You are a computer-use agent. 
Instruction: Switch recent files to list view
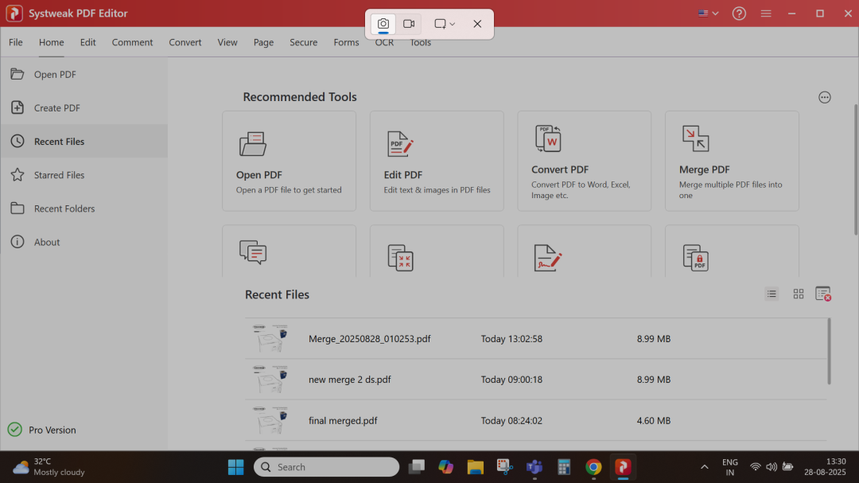(x=772, y=294)
